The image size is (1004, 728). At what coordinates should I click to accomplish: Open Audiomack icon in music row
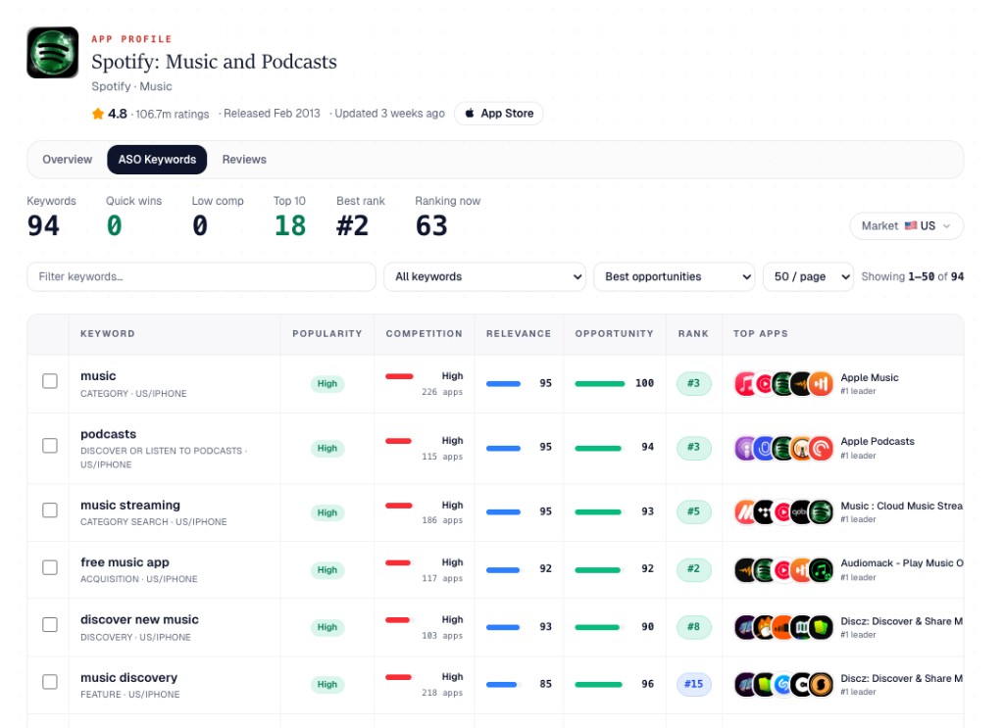[802, 384]
